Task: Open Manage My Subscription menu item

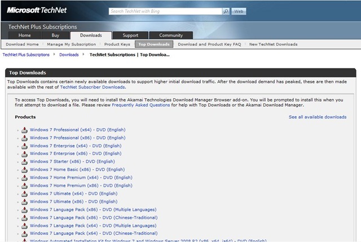Action: click(x=72, y=44)
